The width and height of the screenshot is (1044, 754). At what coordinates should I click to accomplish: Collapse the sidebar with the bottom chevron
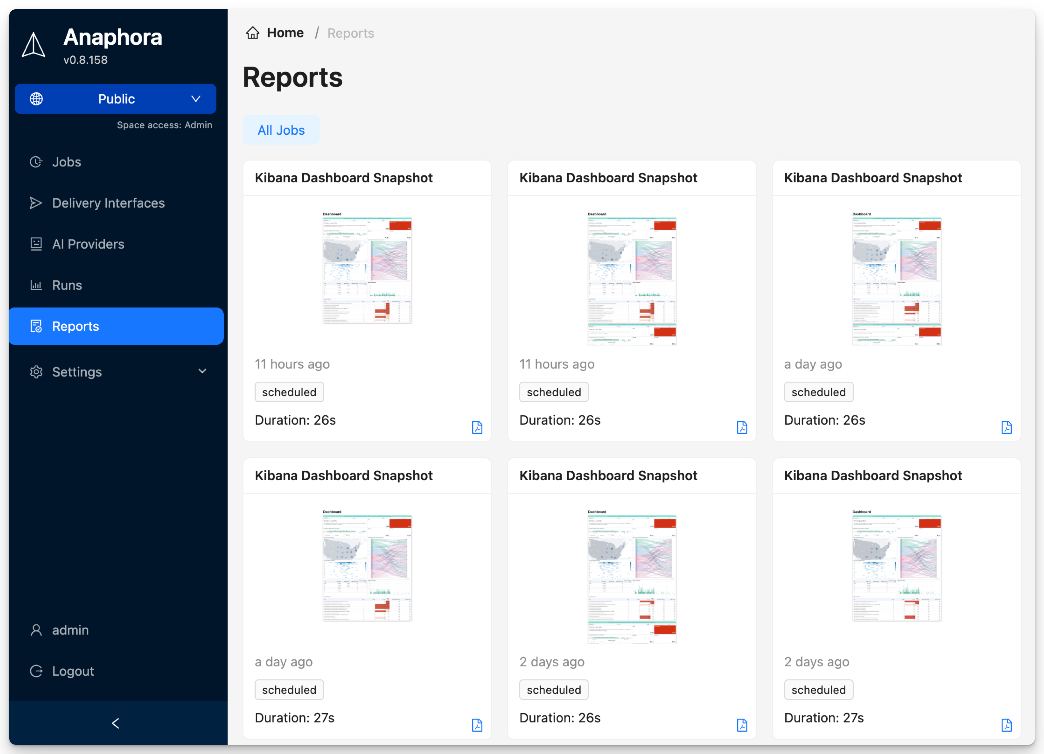point(115,723)
